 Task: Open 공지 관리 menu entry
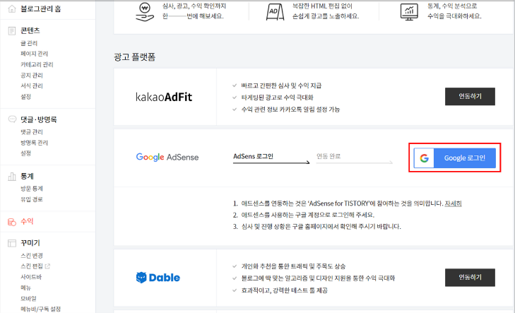coord(32,75)
